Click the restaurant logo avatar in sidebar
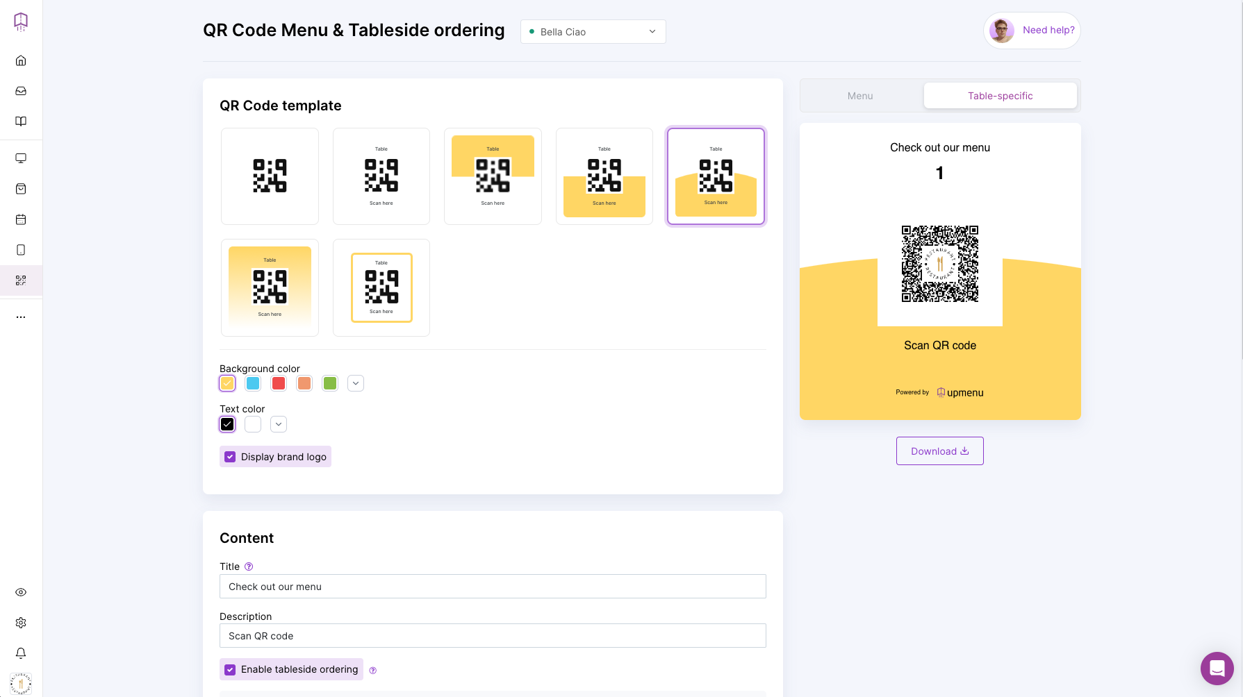Screen dimensions: 1243x697 pos(21,684)
